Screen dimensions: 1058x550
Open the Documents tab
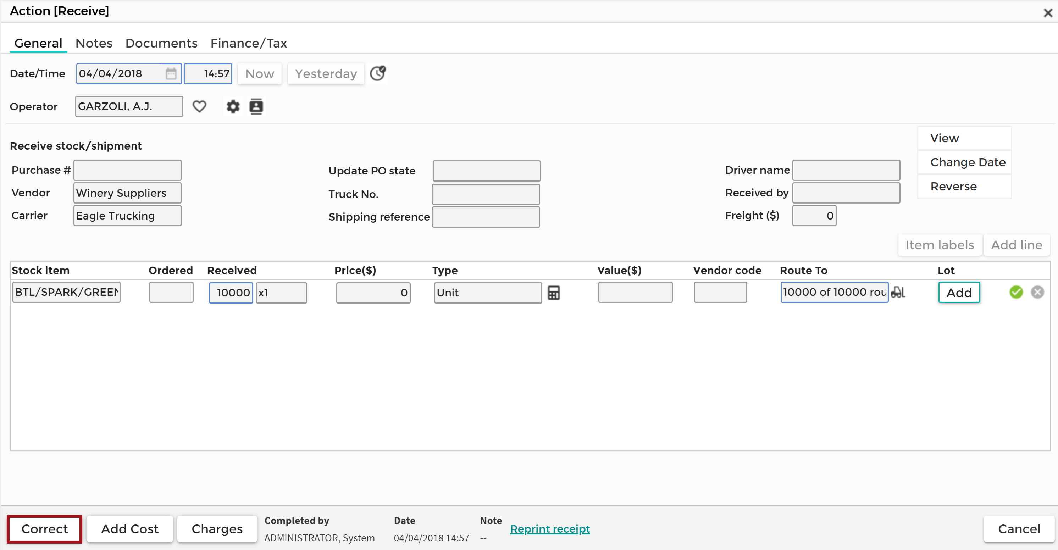pyautogui.click(x=161, y=43)
